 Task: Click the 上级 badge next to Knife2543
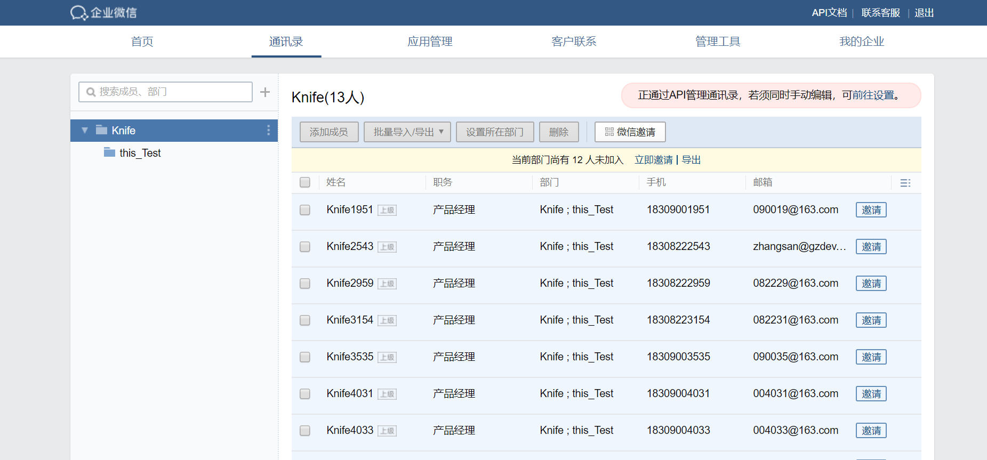(x=387, y=247)
